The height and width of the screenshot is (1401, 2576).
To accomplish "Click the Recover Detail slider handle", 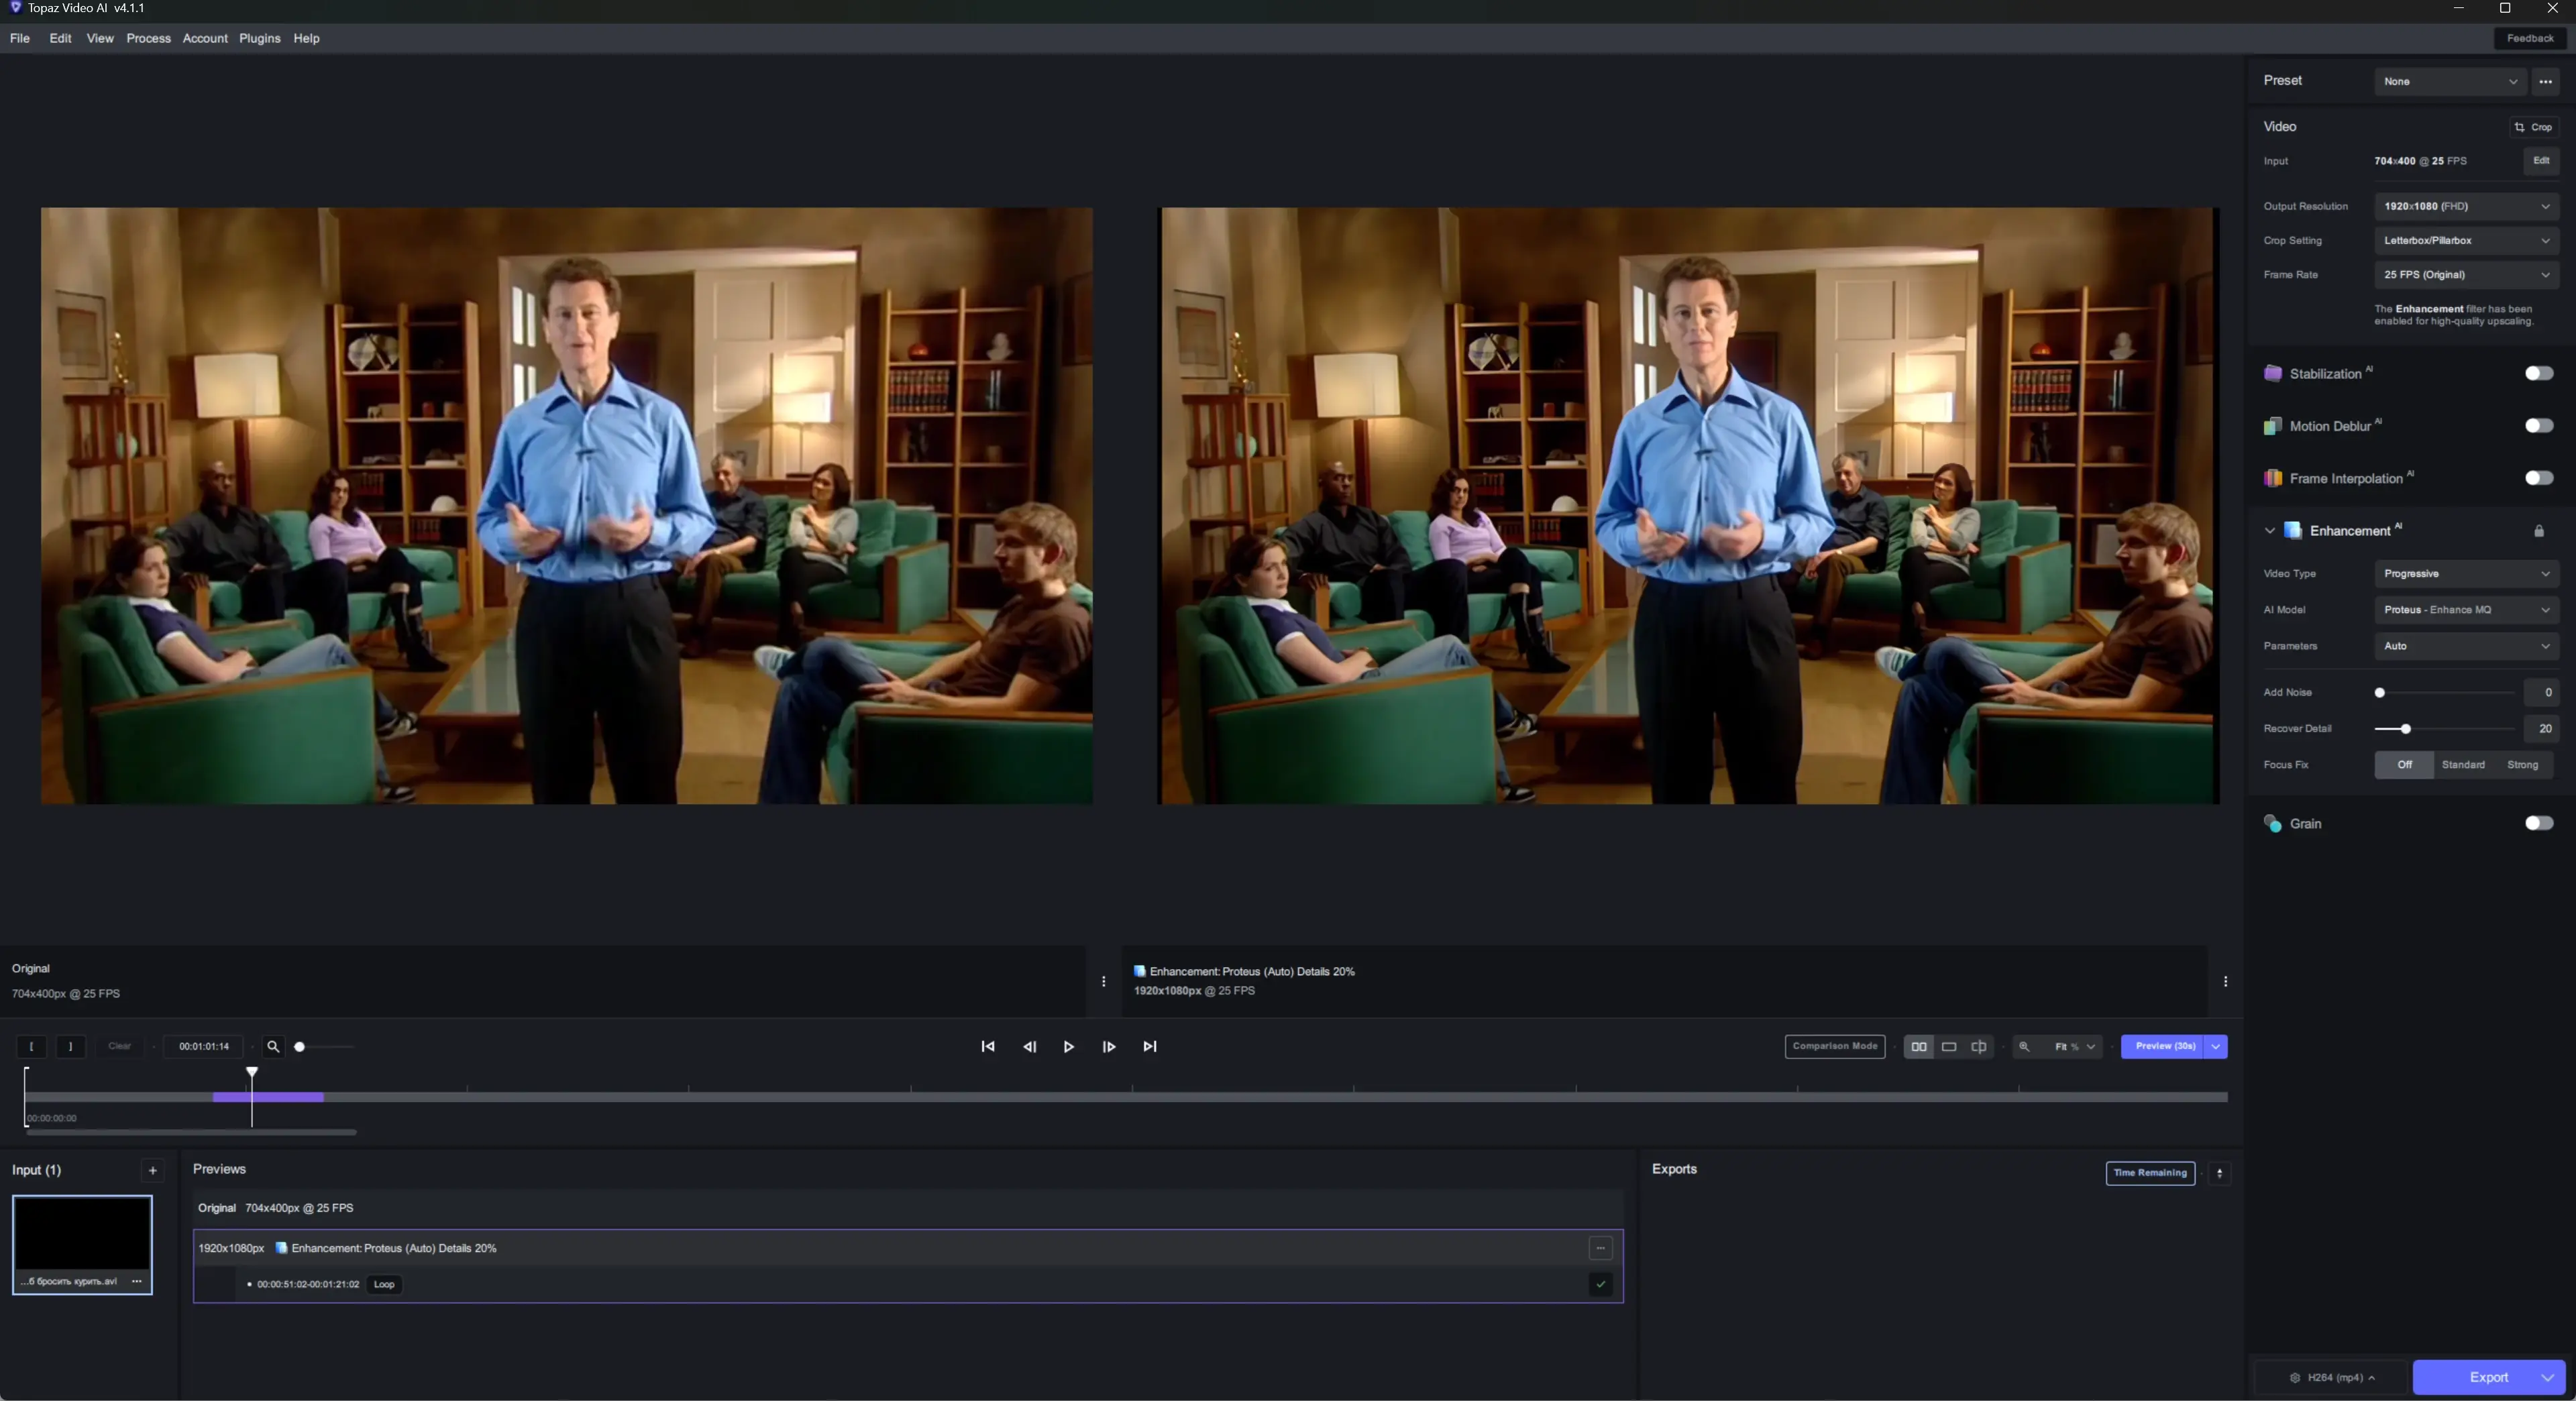I will pos(2405,729).
